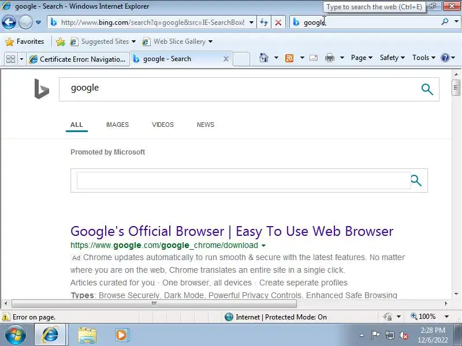
Task: Click the address bar URL field
Action: 152,22
